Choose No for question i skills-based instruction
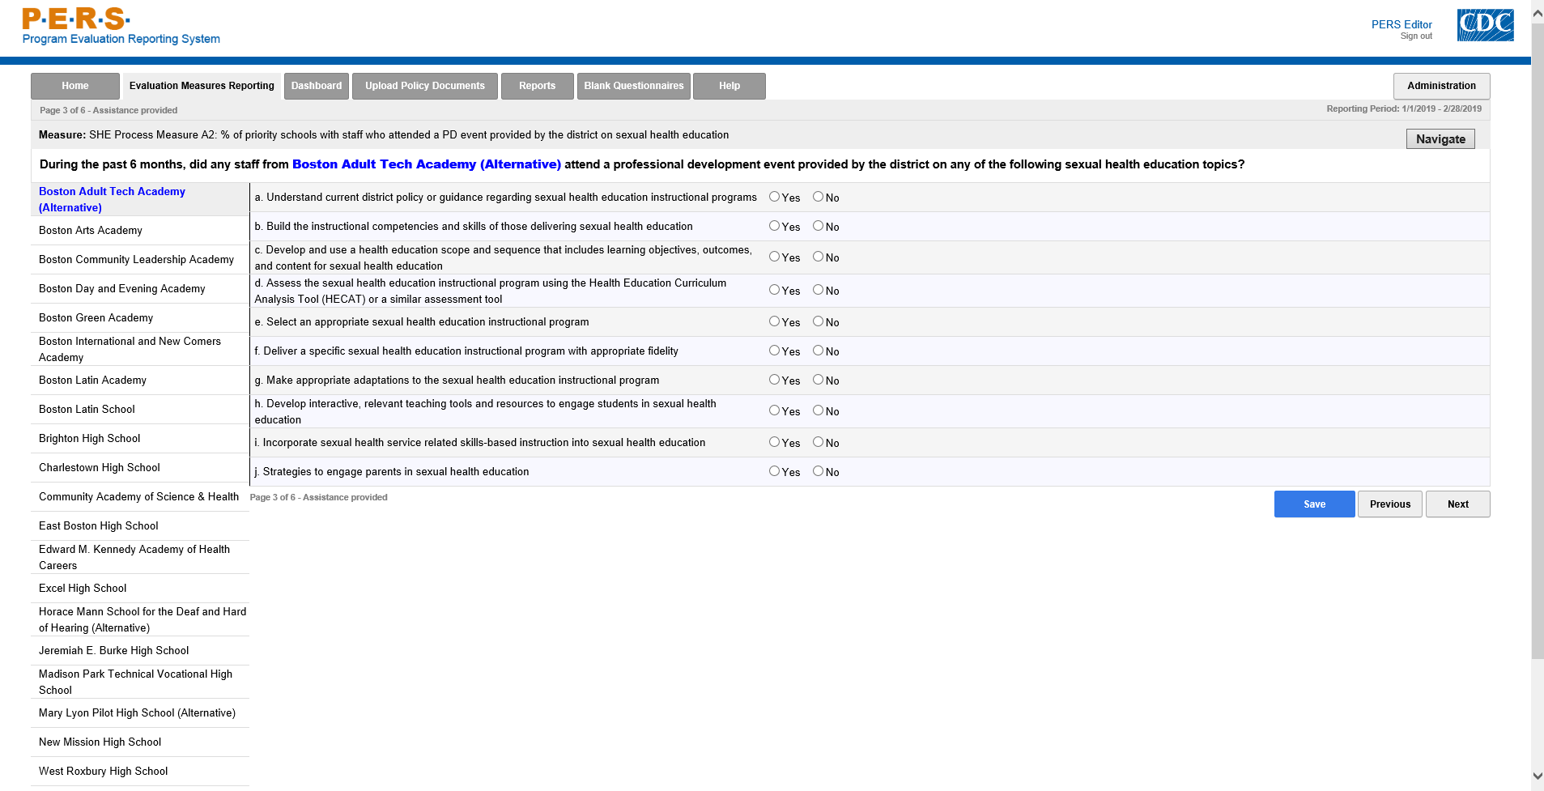Viewport: 1544px width, 791px height. pyautogui.click(x=819, y=442)
